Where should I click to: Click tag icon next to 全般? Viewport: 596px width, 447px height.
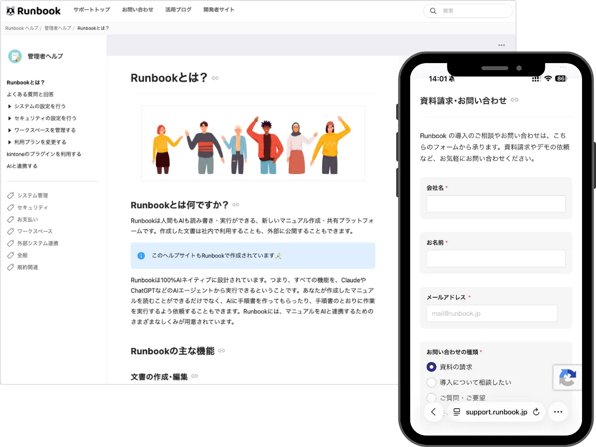[x=10, y=255]
